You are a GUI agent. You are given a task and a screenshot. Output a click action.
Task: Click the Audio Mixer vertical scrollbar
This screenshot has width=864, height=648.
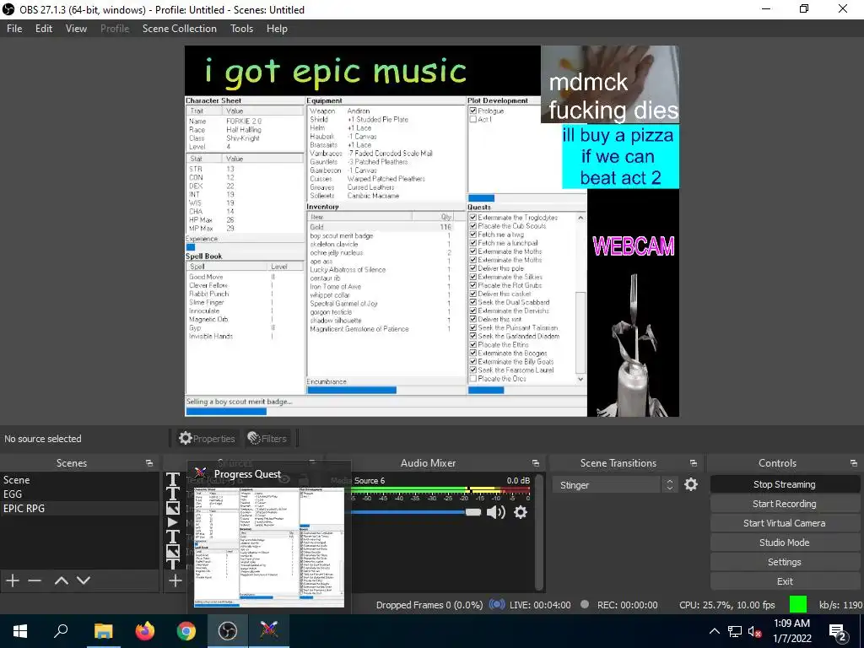pos(539,532)
